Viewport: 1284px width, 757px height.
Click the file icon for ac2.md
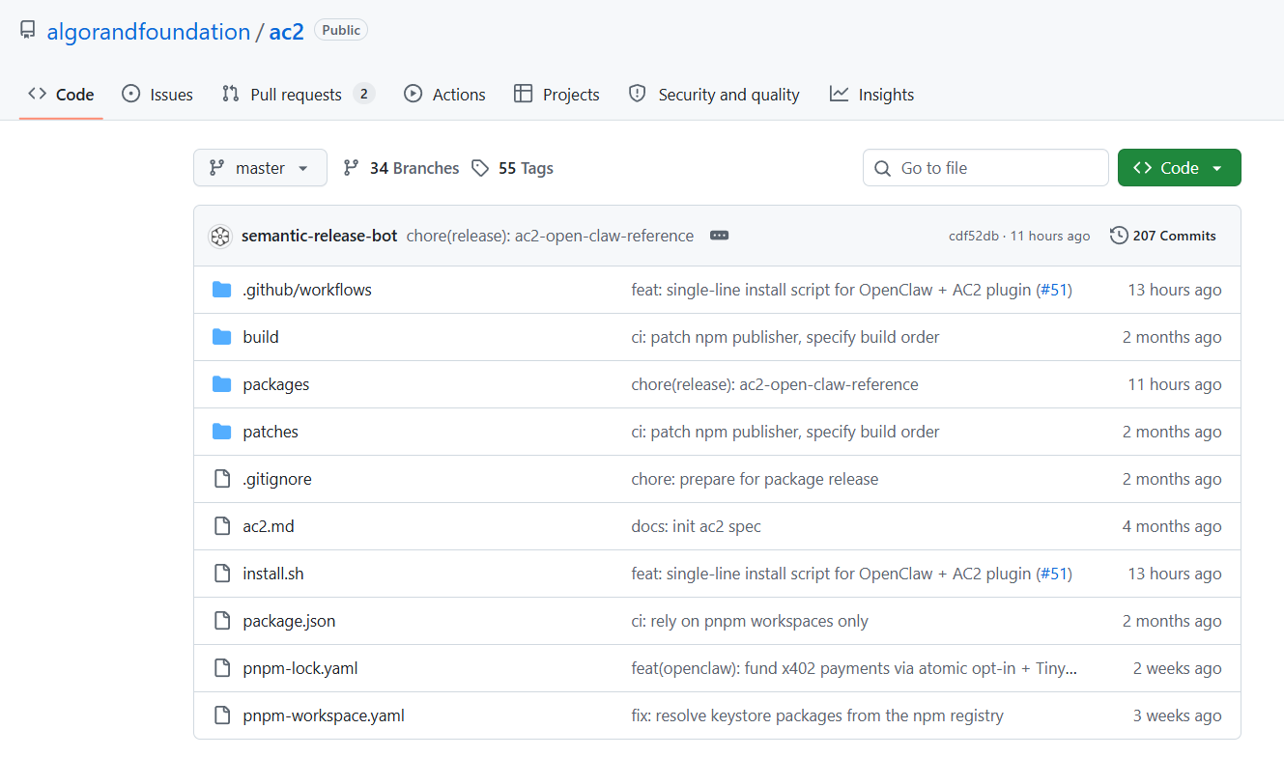(x=222, y=526)
